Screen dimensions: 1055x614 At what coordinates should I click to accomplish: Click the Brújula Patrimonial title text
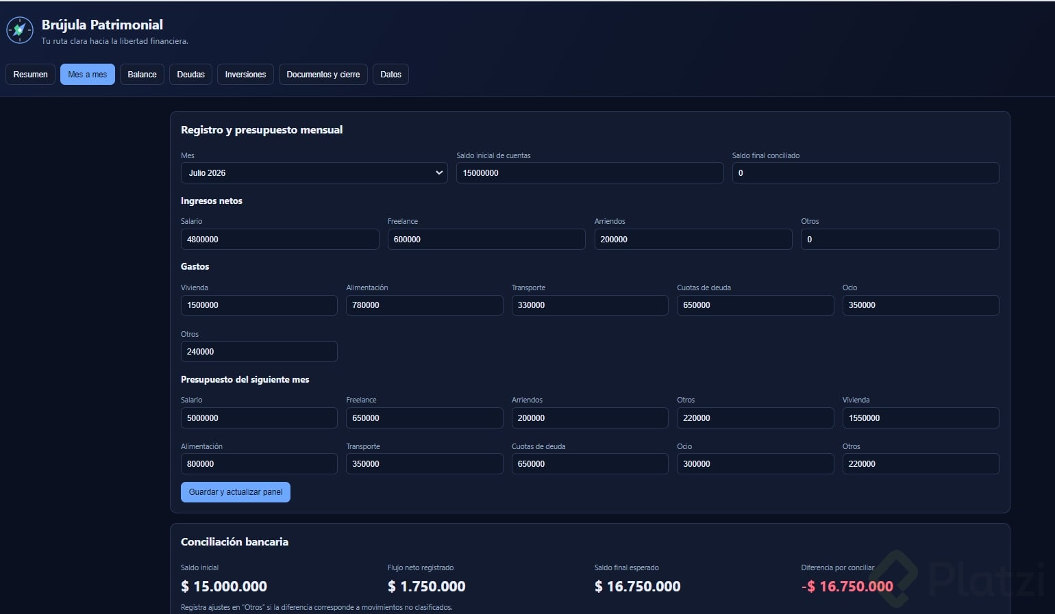pyautogui.click(x=102, y=25)
